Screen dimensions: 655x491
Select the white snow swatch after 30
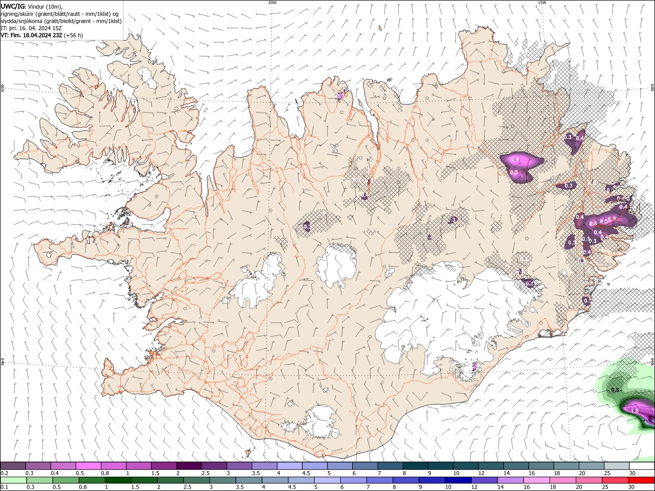[642, 466]
